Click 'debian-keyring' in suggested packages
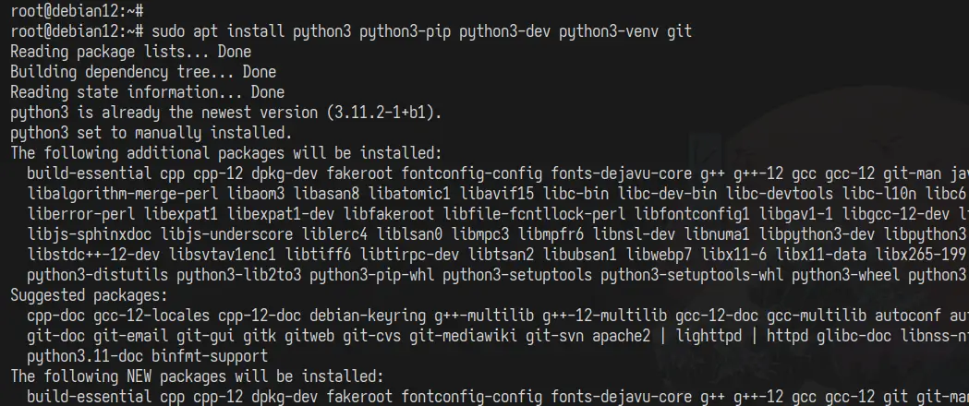969x406 pixels. click(x=368, y=316)
